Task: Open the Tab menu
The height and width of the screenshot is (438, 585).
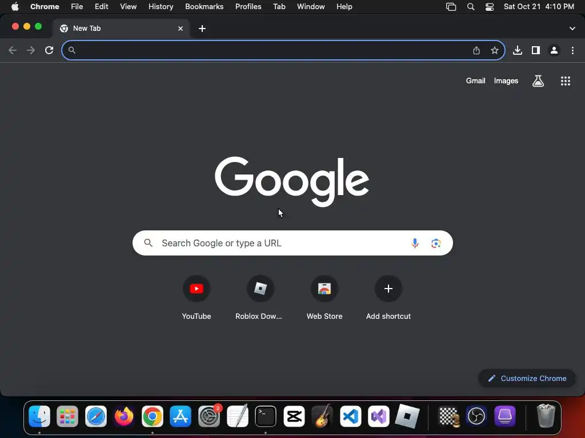Action: click(279, 7)
